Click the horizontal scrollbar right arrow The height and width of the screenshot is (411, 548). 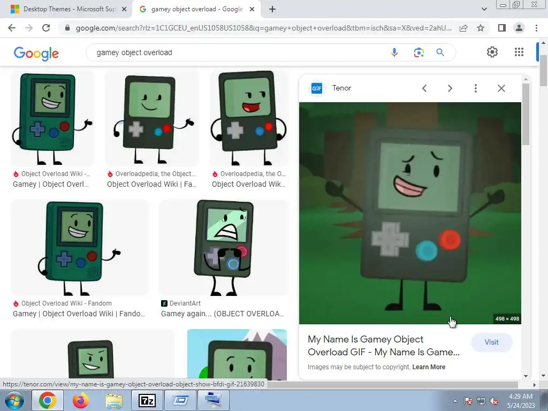[x=535, y=385]
